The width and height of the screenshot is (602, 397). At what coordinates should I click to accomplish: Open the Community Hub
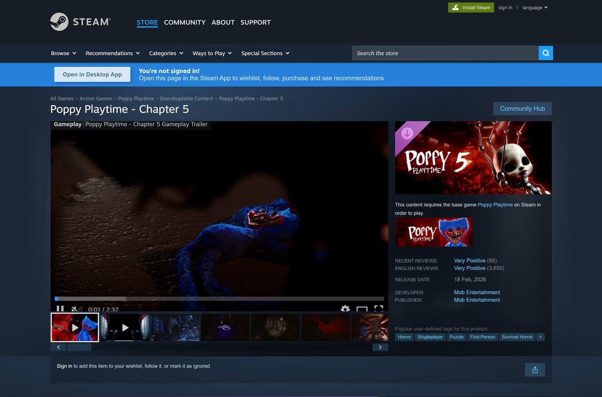pos(522,108)
